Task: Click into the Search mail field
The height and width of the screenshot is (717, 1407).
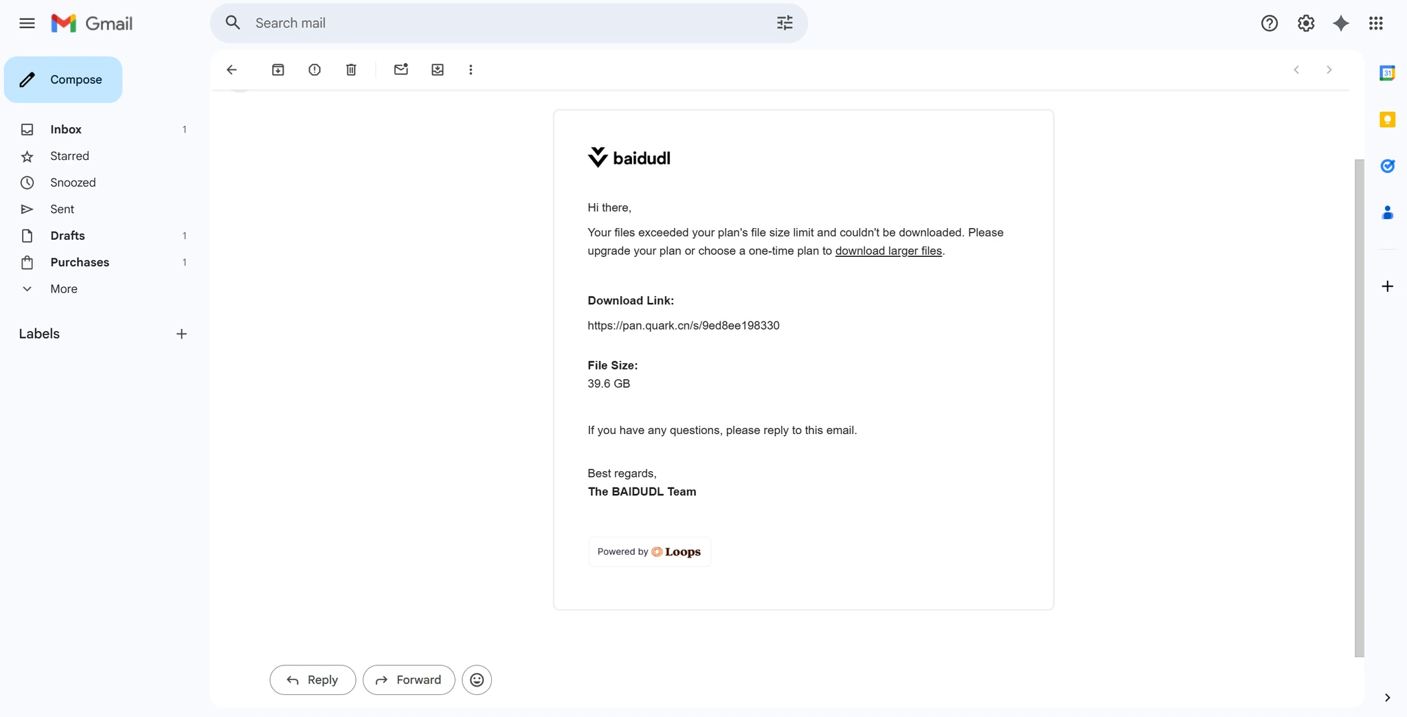Action: 508,23
